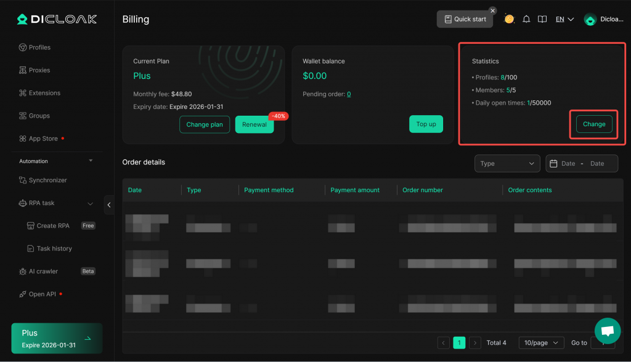Toggle the theme sun icon
Screen dimensions: 631x362
pos(509,19)
